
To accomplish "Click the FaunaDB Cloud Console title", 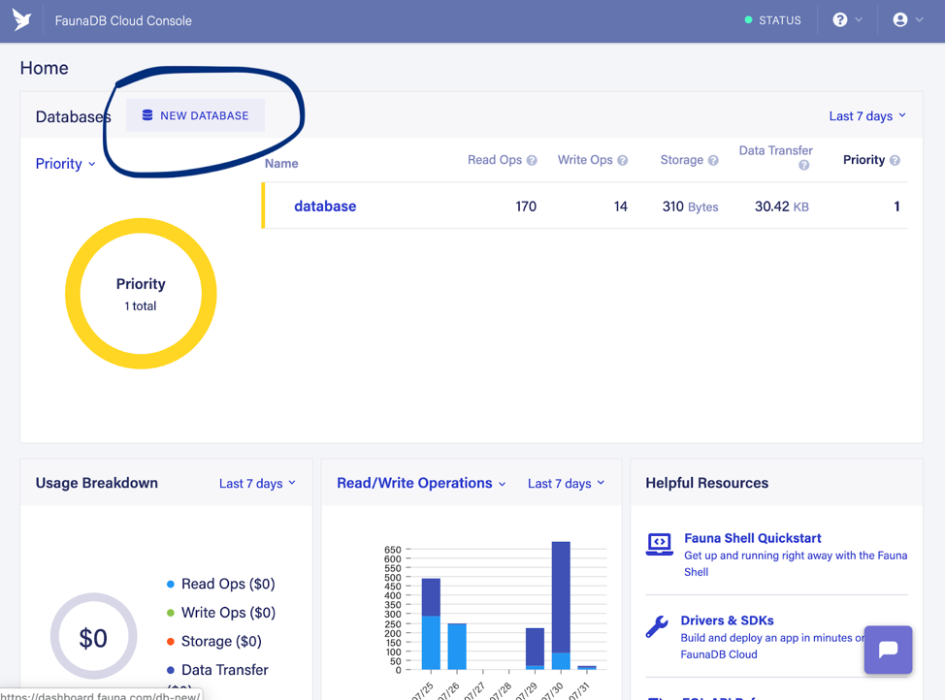I will tap(123, 20).
